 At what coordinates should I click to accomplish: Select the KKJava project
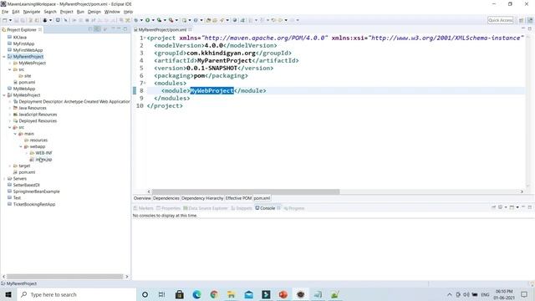tap(19, 37)
